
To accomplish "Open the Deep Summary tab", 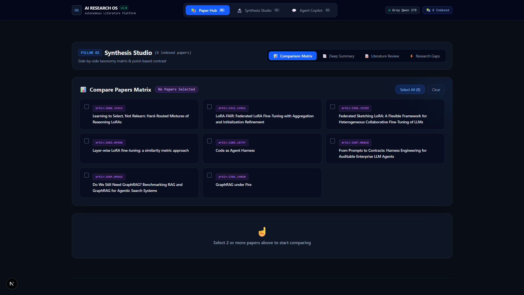I will coord(339,56).
